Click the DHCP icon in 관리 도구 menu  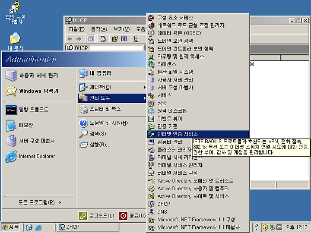(x=151, y=204)
